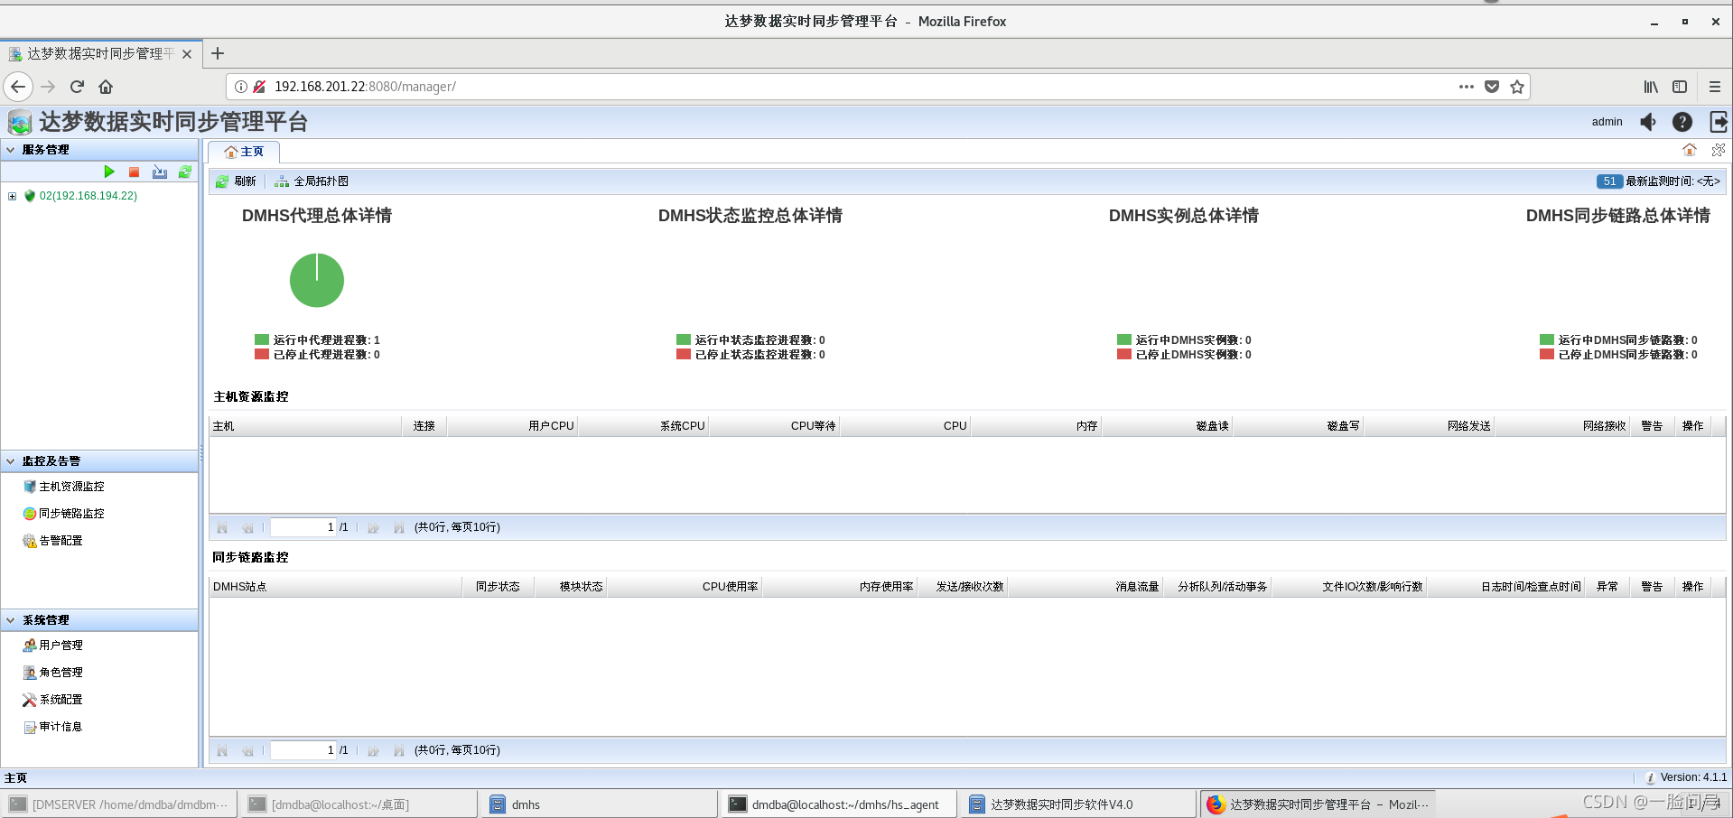Open 主机资源监控 from the sidebar
Screen dimensions: 1733x818
point(64,487)
